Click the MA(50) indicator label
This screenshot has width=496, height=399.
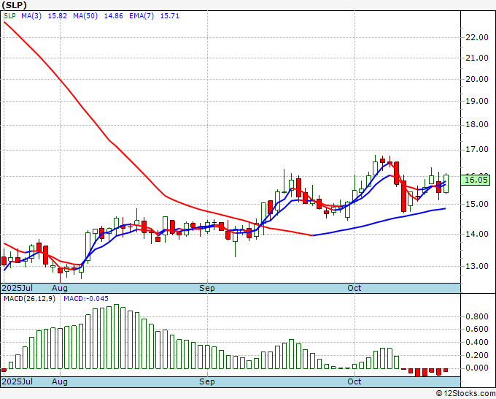pos(85,16)
